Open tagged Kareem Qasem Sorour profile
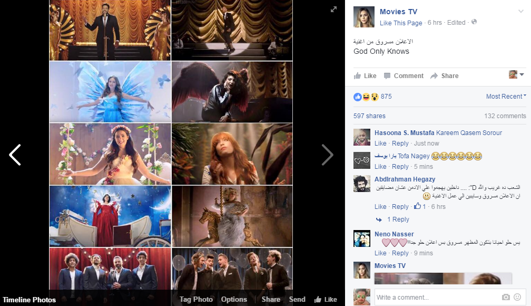The width and height of the screenshot is (531, 306). [x=469, y=133]
